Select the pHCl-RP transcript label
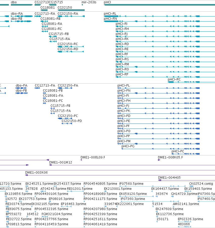This screenshot has height=228, width=215. [x=122, y=74]
